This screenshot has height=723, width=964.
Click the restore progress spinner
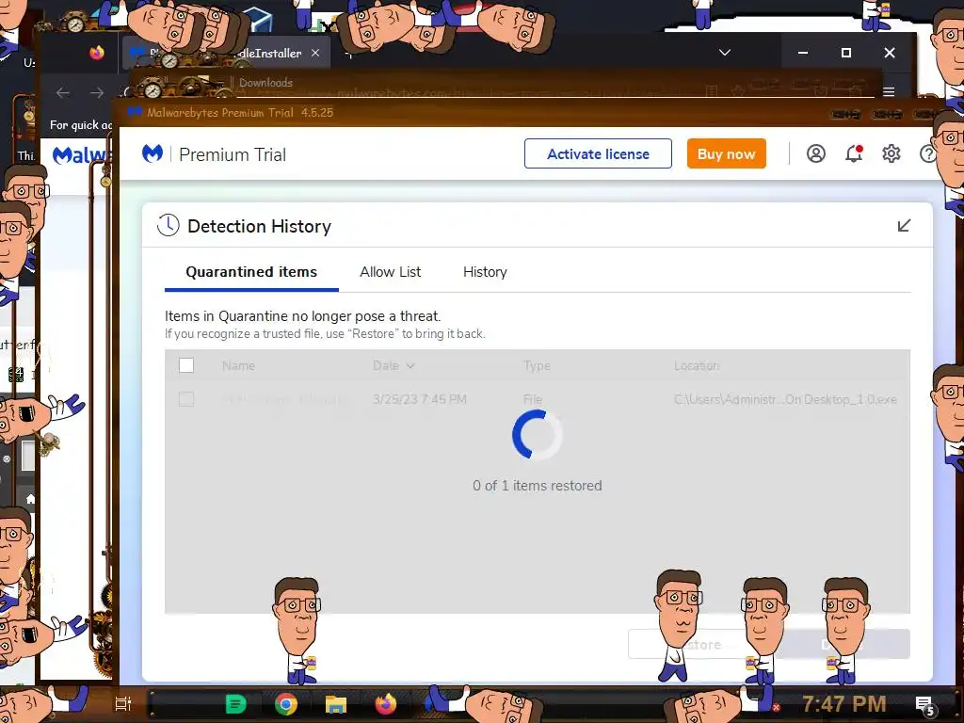coord(537,435)
